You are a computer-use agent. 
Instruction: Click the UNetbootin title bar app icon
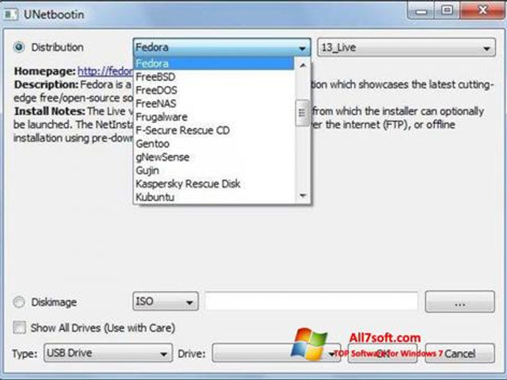tap(11, 14)
